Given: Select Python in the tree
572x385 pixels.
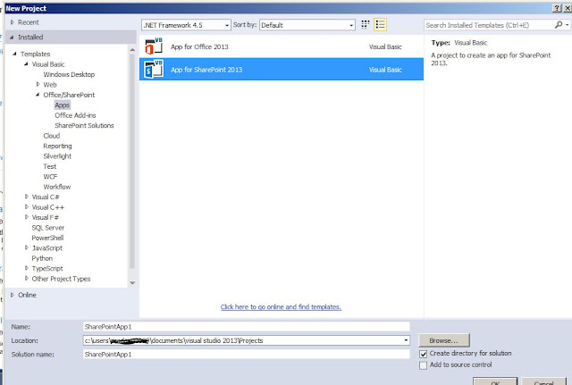Looking at the screenshot, I should pos(42,258).
